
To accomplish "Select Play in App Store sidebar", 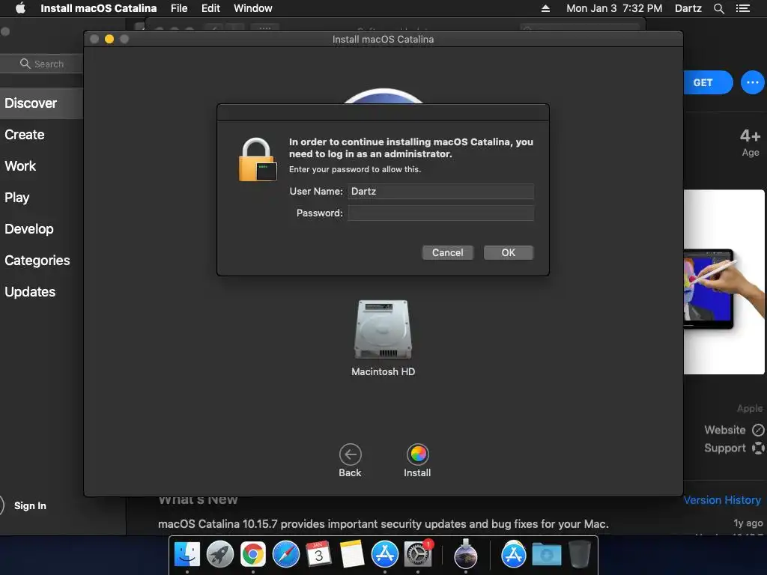I will pyautogui.click(x=17, y=198).
